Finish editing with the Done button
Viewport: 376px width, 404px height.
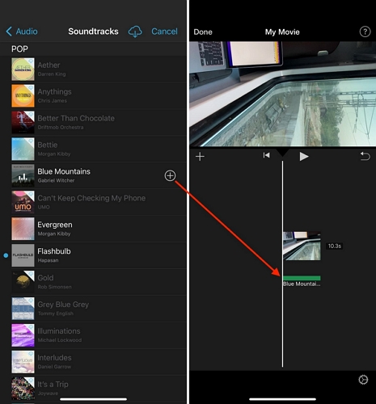coord(203,32)
